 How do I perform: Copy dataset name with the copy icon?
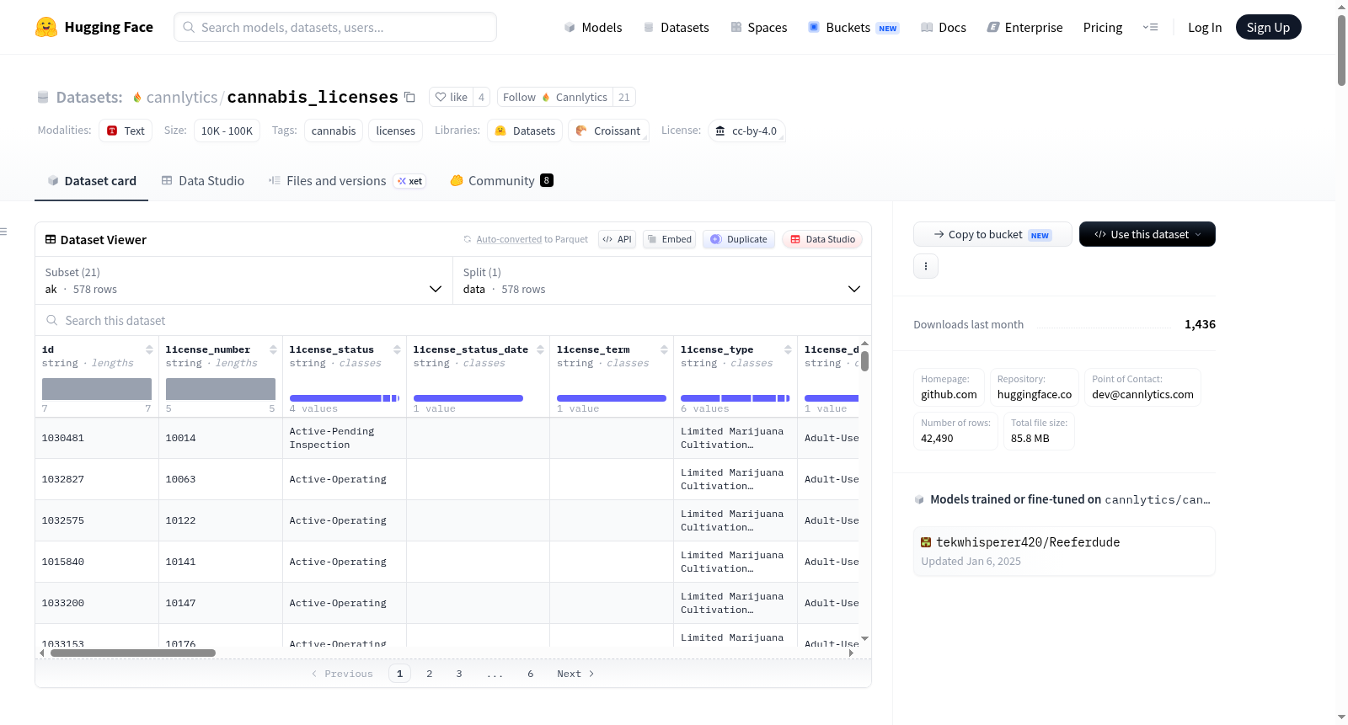point(409,97)
